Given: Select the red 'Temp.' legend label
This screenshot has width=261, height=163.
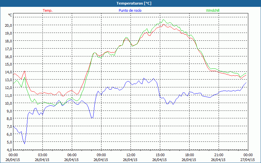Looking at the screenshot, I should [x=48, y=10].
